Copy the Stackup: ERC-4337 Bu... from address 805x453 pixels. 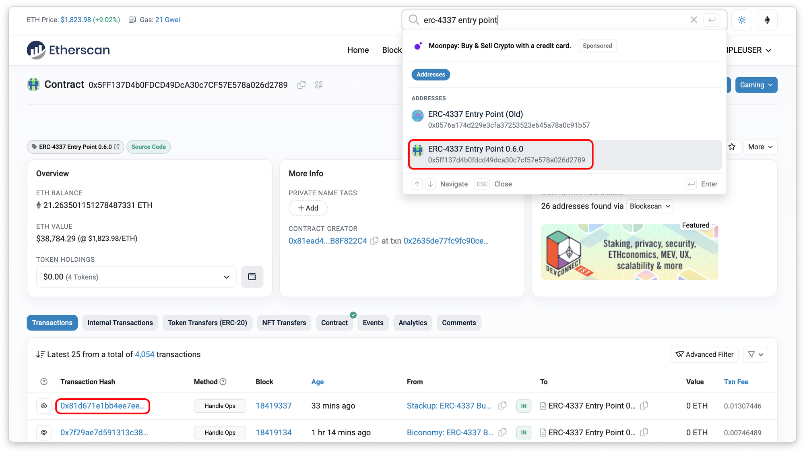[502, 406]
